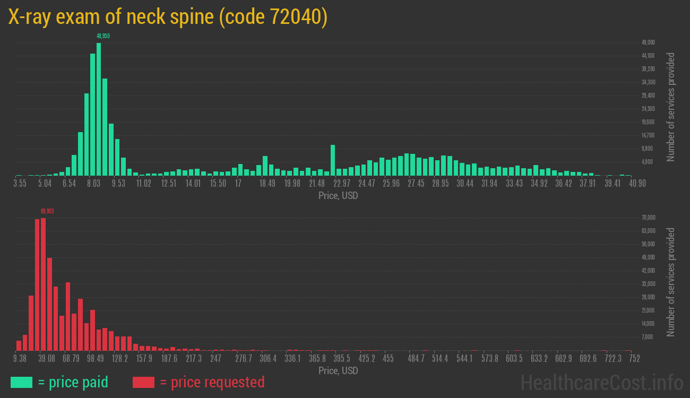Click the 48,950 peak value label
Screen dimensions: 690x398
(103, 36)
